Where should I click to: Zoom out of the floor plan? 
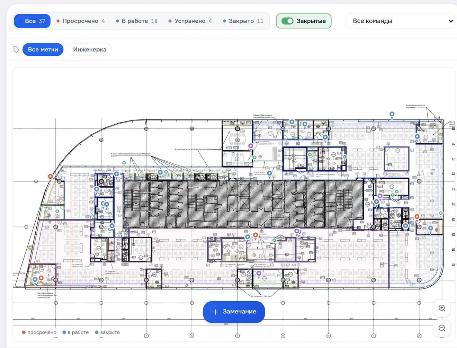tap(442, 328)
